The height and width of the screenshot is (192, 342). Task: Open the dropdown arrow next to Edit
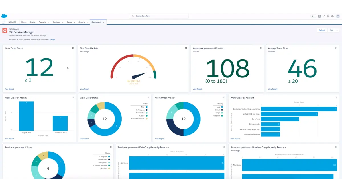(x=337, y=30)
